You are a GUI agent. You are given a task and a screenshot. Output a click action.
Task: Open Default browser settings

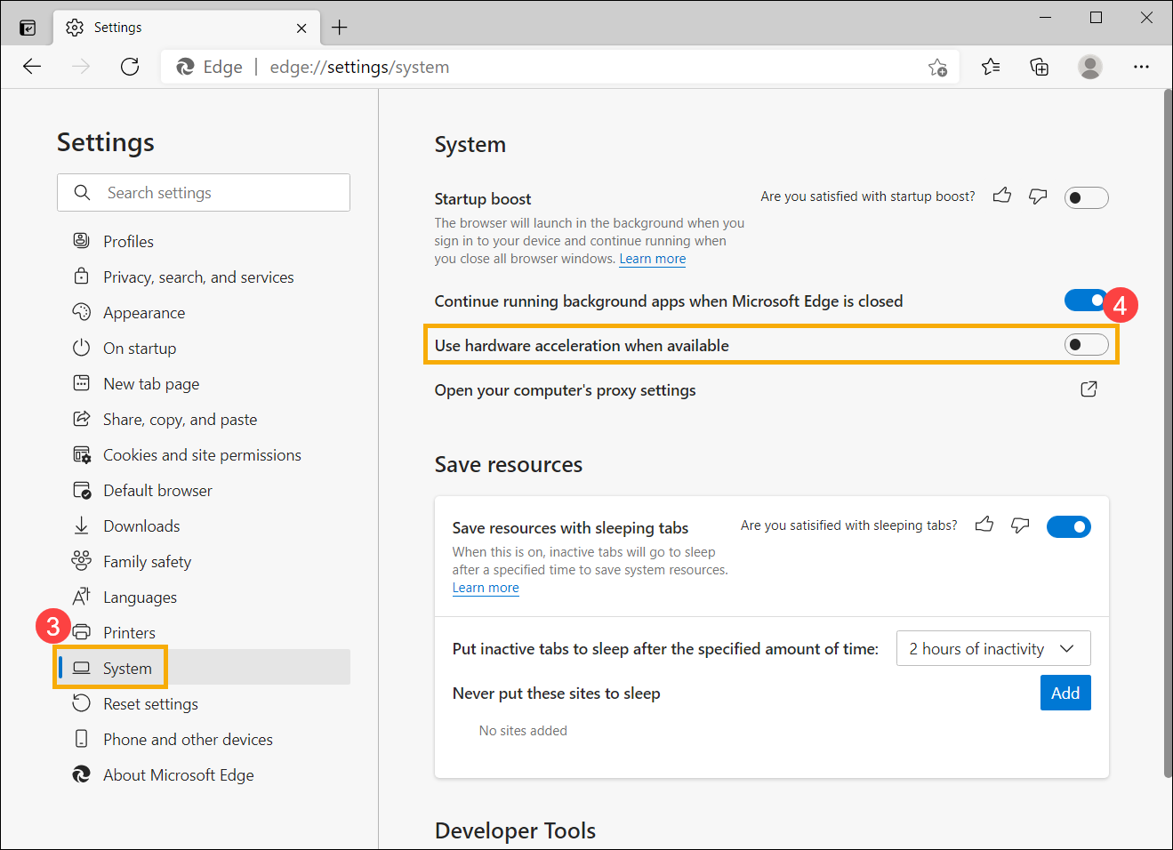pos(157,490)
